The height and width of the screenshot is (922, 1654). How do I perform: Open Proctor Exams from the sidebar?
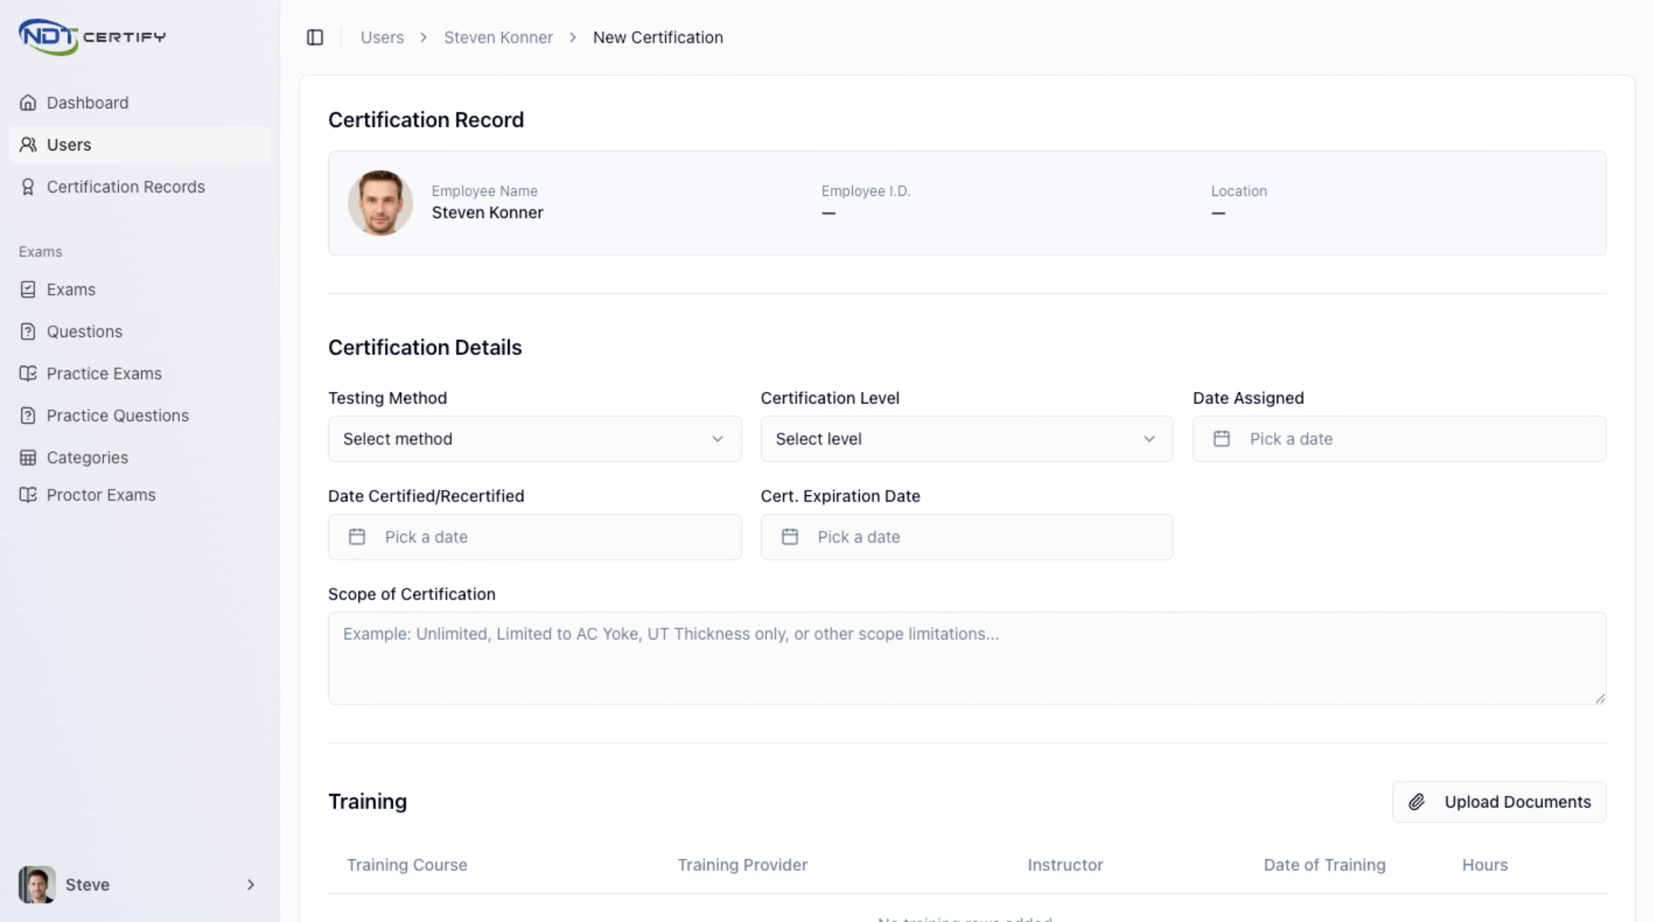point(139,495)
